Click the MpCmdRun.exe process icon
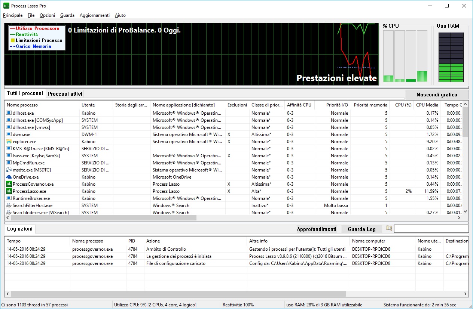Viewport: 473px width, 309px height. click(9, 163)
